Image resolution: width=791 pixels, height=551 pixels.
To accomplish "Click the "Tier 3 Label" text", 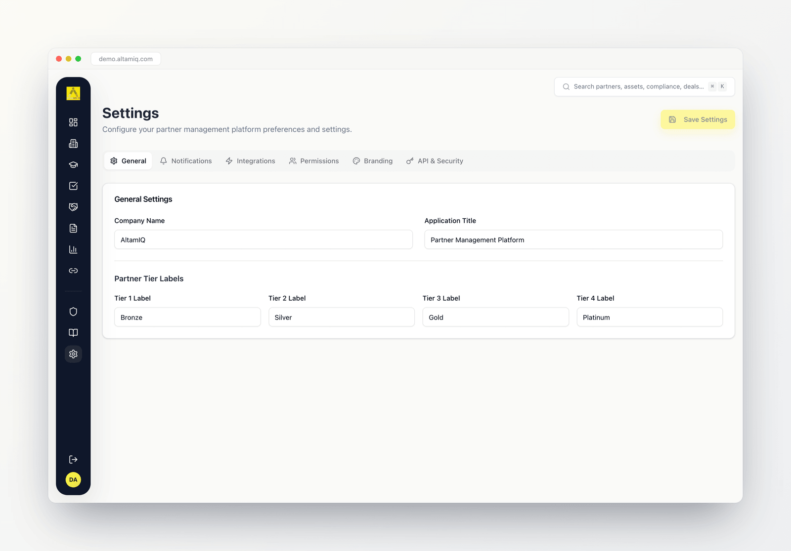I will (x=441, y=298).
